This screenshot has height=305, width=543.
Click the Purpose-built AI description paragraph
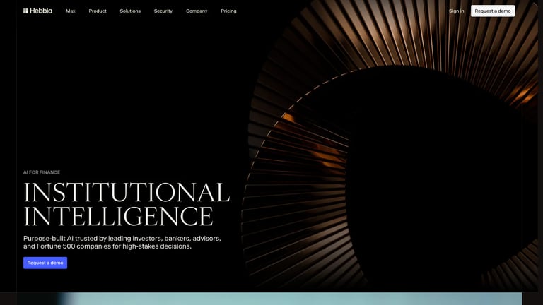pos(122,242)
